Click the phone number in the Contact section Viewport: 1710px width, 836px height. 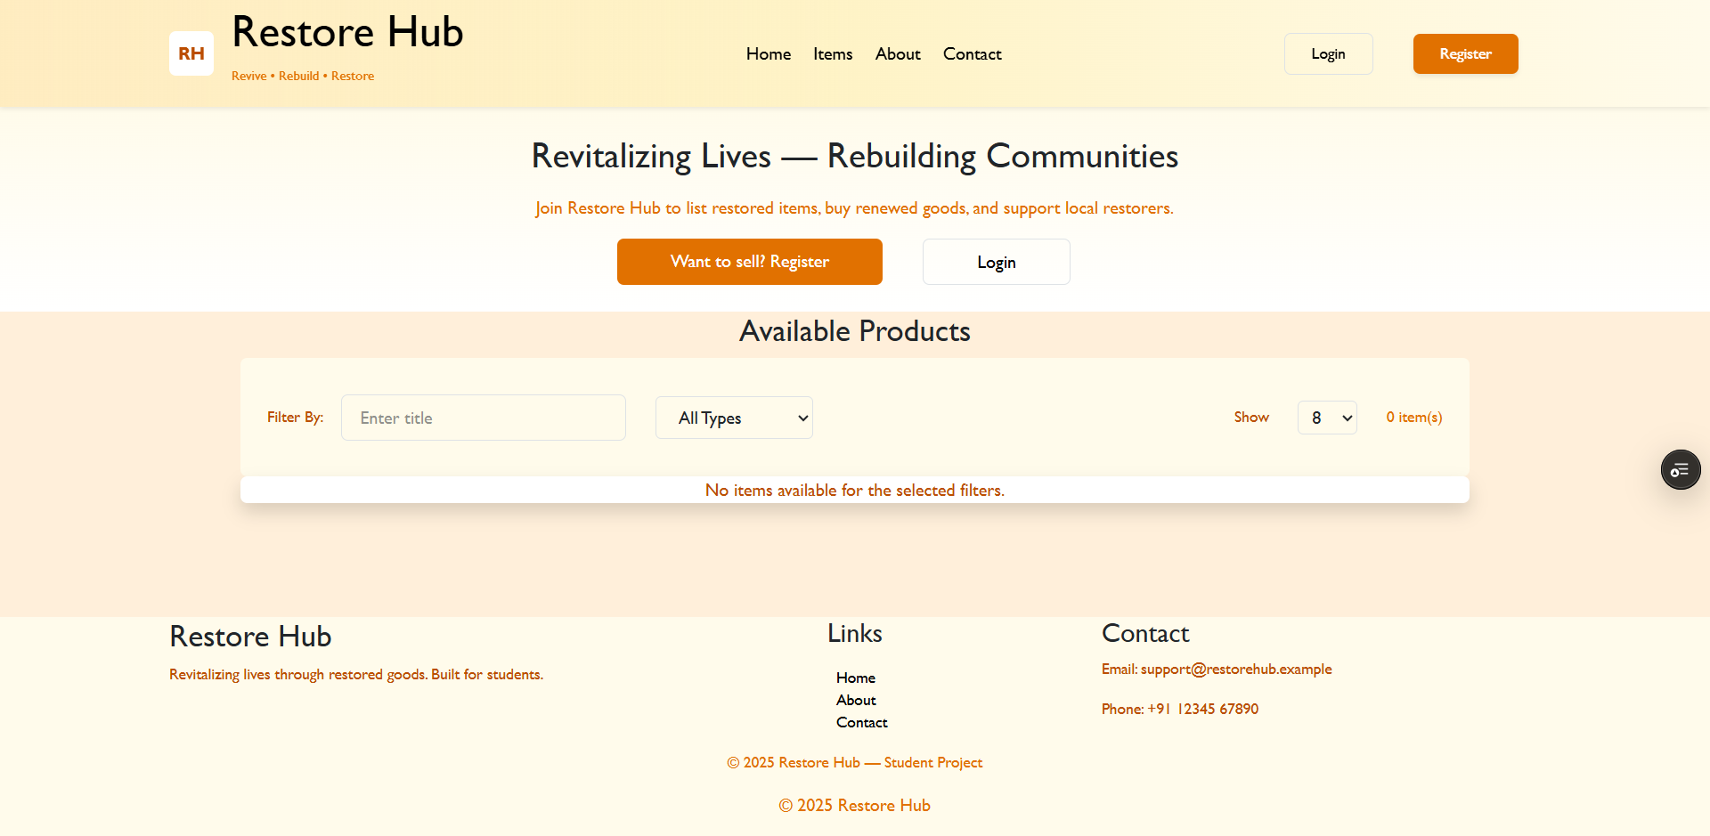pos(1201,709)
